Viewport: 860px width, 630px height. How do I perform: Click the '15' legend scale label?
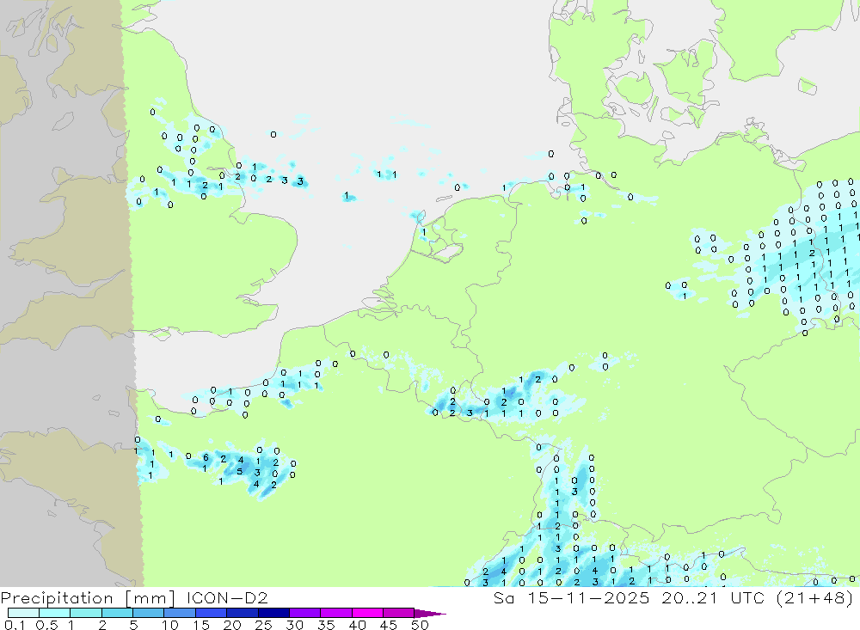201,625
